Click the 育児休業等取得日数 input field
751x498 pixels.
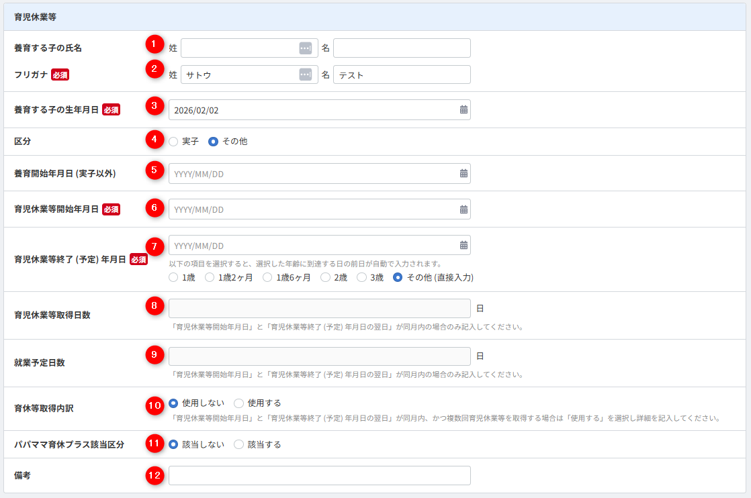tap(319, 308)
